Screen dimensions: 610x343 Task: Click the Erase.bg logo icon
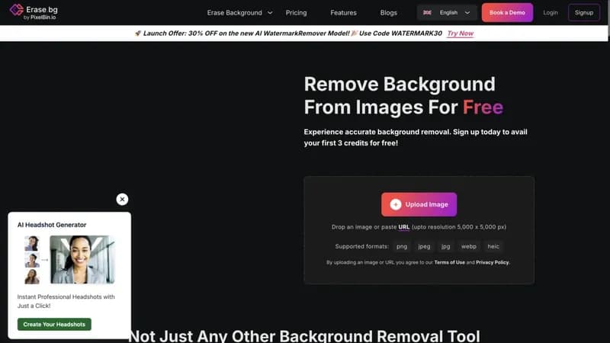[x=16, y=10]
